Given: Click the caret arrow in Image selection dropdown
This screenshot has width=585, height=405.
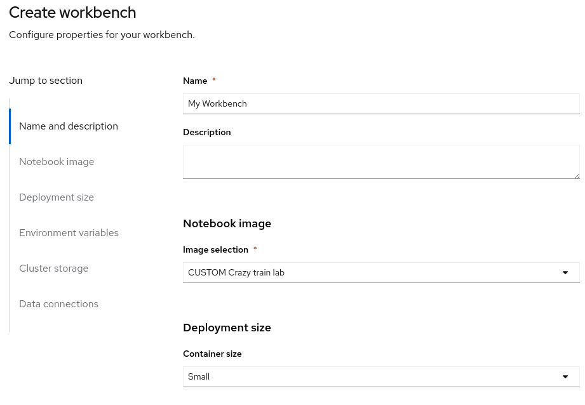Looking at the screenshot, I should click(565, 273).
